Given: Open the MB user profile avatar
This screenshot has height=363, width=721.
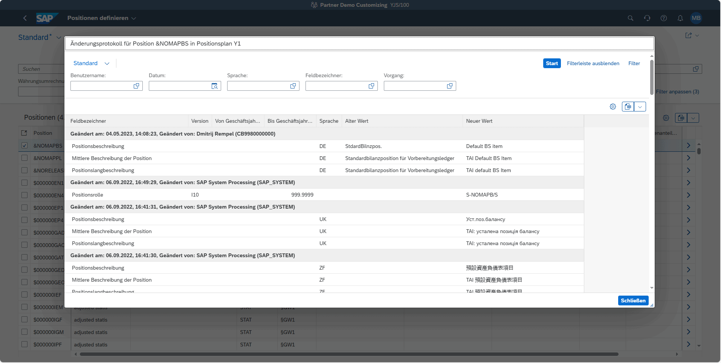Looking at the screenshot, I should (x=696, y=18).
